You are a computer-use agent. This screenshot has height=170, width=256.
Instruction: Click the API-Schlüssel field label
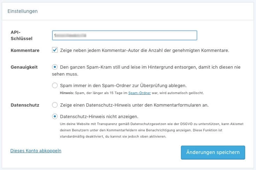(x=21, y=35)
